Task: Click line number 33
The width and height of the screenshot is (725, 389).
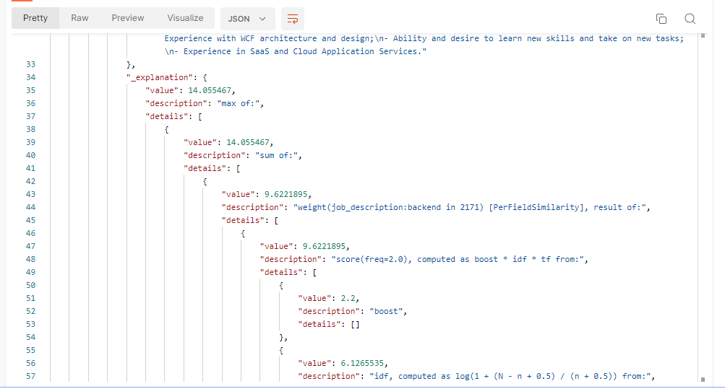Action: (30, 64)
